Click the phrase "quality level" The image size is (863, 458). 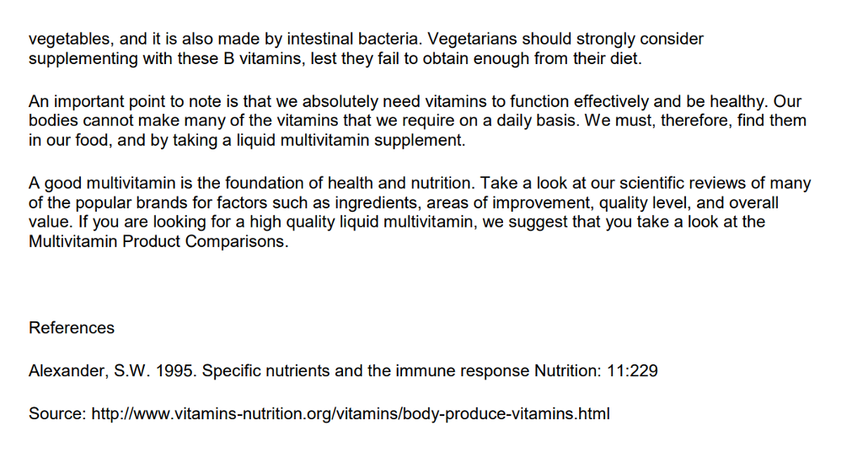(x=647, y=203)
